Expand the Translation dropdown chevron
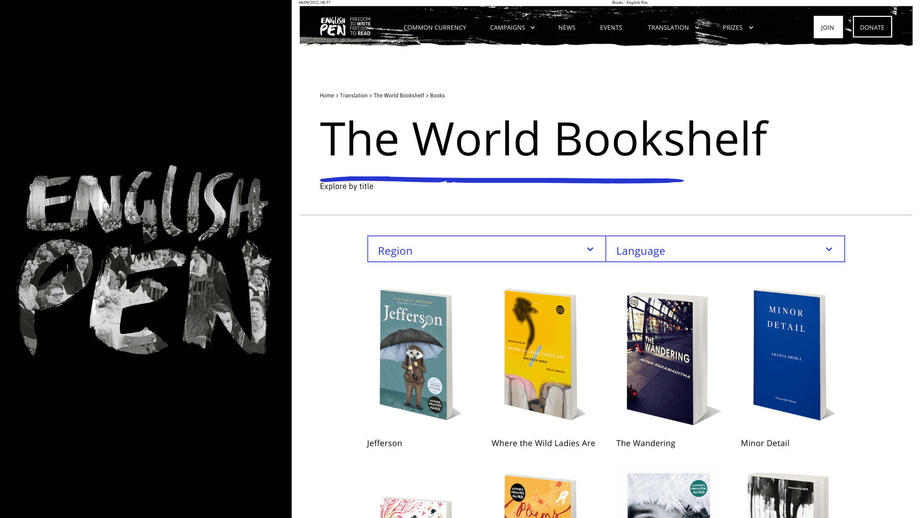 (x=697, y=28)
